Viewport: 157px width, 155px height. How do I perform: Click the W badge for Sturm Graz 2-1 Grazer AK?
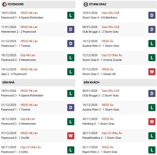point(152,72)
